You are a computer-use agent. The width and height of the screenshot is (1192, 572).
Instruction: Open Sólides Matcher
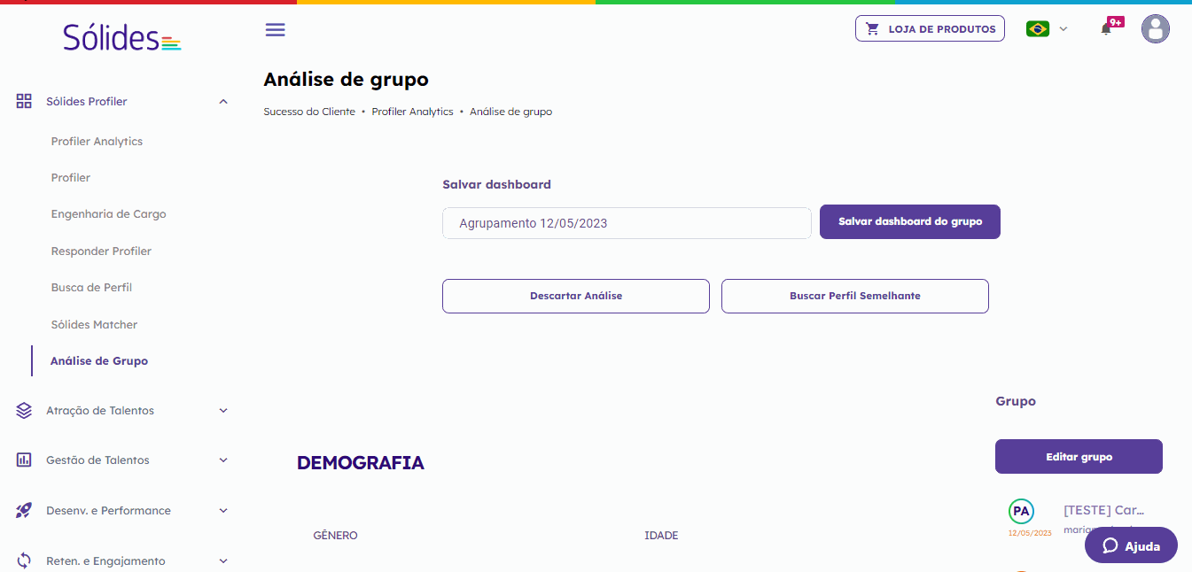click(x=94, y=325)
